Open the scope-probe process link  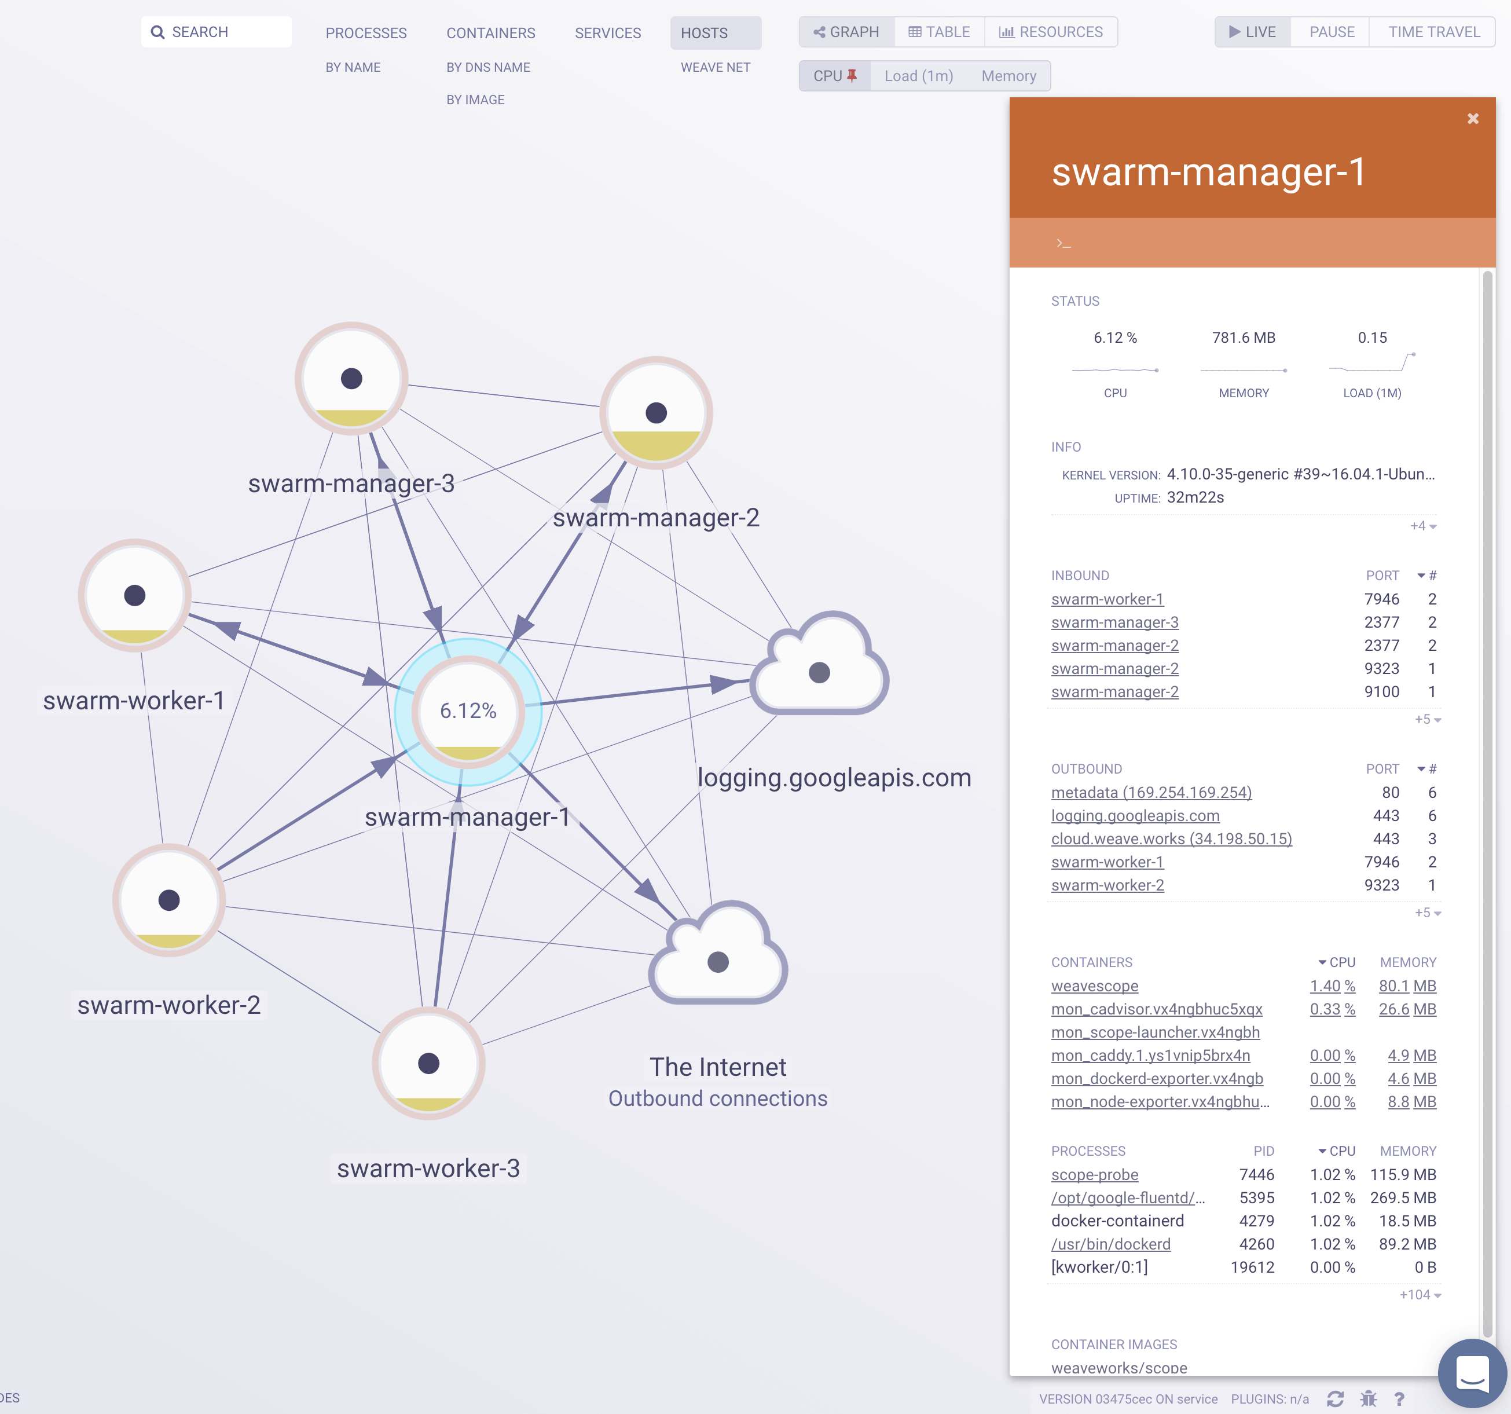click(x=1095, y=1174)
